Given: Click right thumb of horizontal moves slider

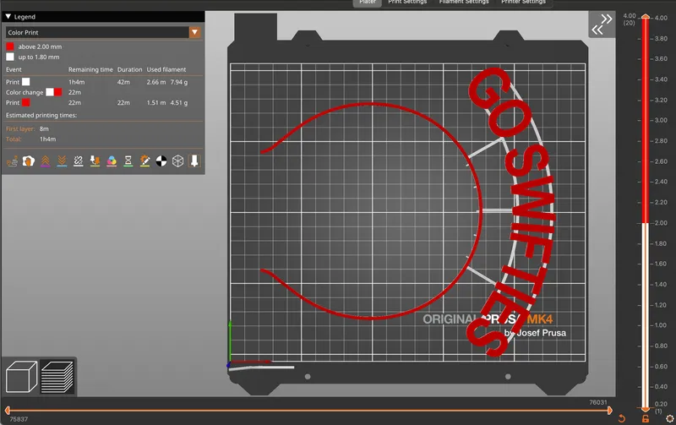Looking at the screenshot, I should pos(609,411).
